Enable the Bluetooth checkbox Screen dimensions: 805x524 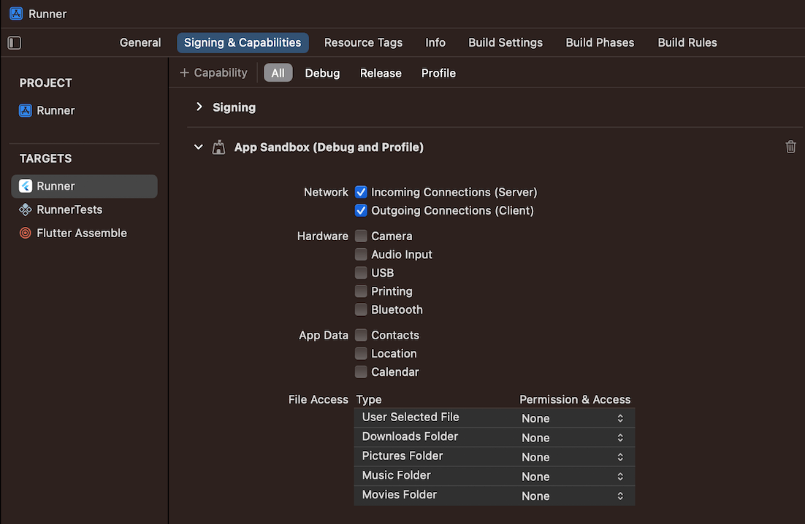[361, 309]
